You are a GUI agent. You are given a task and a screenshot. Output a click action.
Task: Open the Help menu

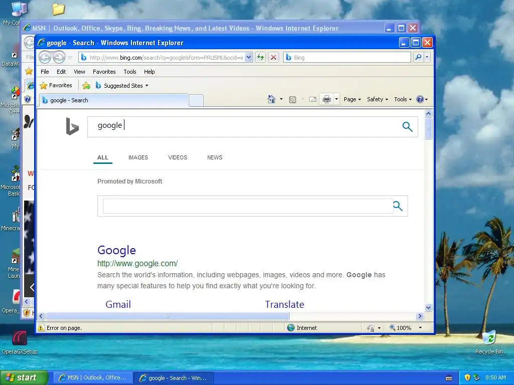(150, 72)
